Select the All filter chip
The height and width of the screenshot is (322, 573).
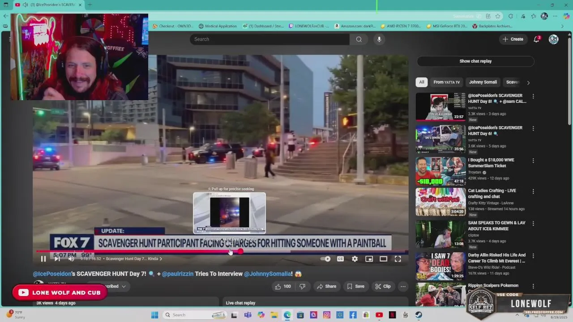point(421,82)
